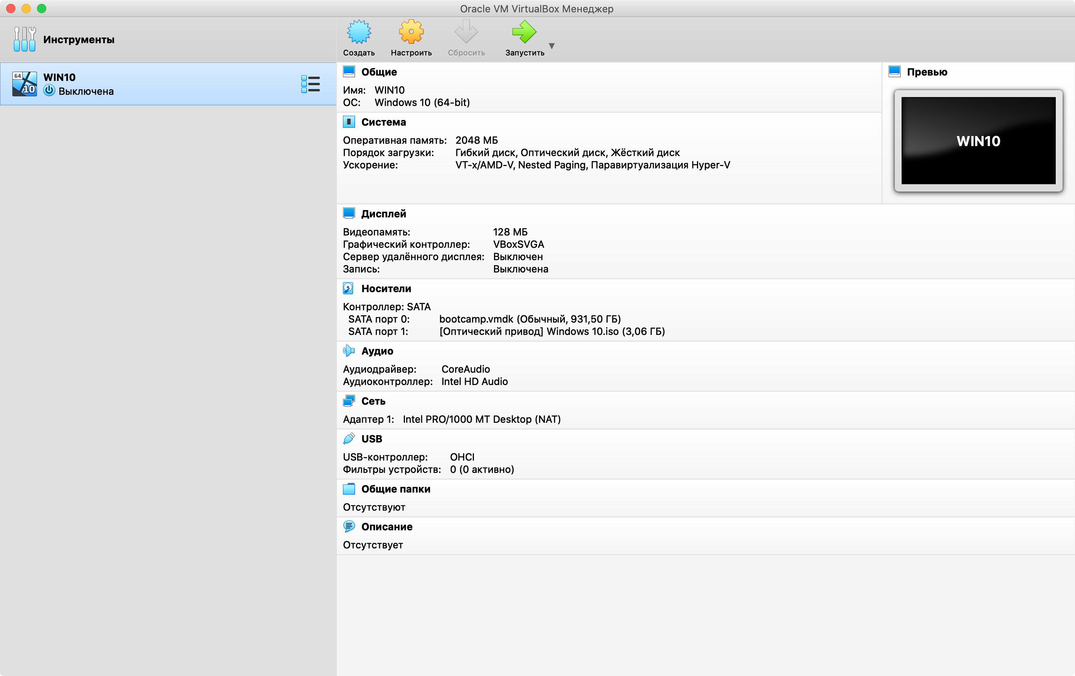Screen dimensions: 1075x676
Task: Click the Система chip icon
Action: click(x=349, y=121)
